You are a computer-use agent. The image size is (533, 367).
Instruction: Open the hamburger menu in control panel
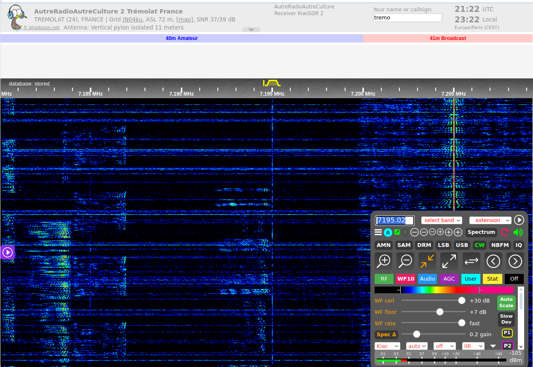[378, 232]
